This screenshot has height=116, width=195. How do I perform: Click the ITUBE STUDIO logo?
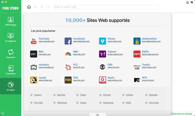coord(10,8)
